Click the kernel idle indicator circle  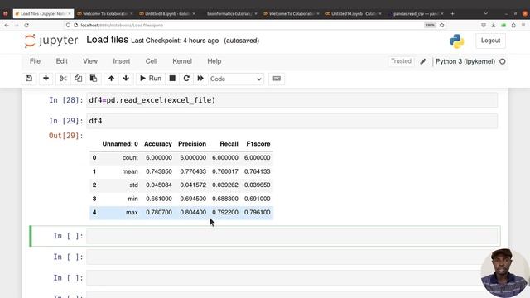(x=503, y=61)
